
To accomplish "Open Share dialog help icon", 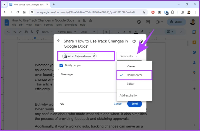I will coord(134,41).
